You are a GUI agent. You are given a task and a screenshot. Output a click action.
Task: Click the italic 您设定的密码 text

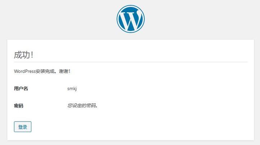click(83, 106)
